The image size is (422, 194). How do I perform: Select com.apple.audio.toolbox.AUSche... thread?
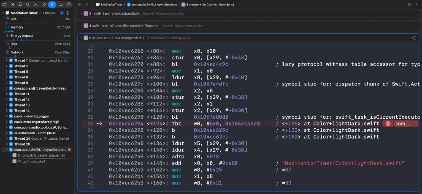[x=38, y=128]
